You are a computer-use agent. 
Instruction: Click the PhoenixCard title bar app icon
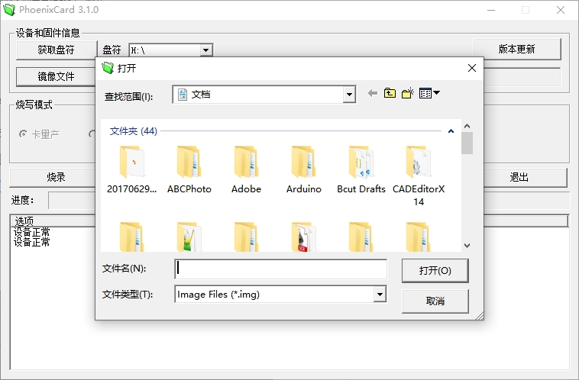(x=9, y=9)
